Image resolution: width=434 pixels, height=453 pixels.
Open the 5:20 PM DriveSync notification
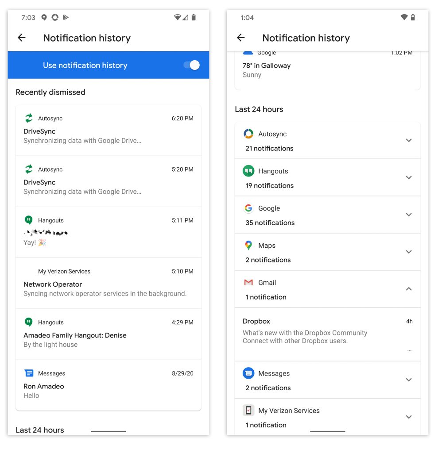pyautogui.click(x=108, y=181)
